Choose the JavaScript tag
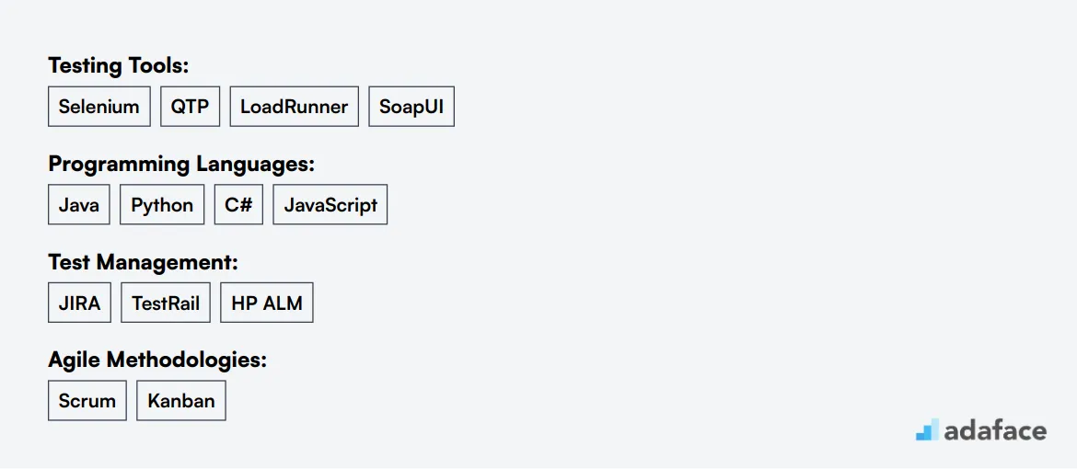Viewport: 1077px width, 469px height. coord(330,205)
